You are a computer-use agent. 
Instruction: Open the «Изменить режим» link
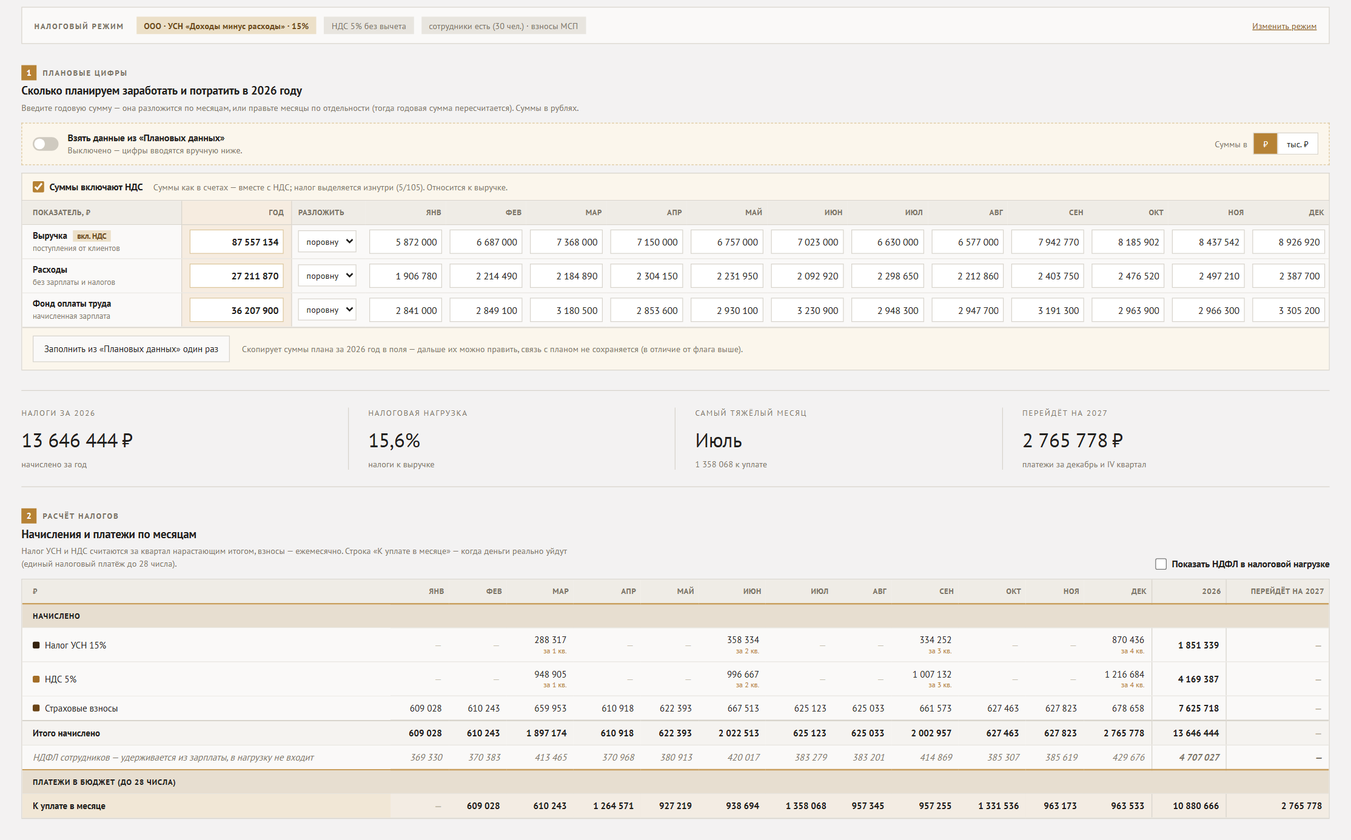pyautogui.click(x=1284, y=26)
